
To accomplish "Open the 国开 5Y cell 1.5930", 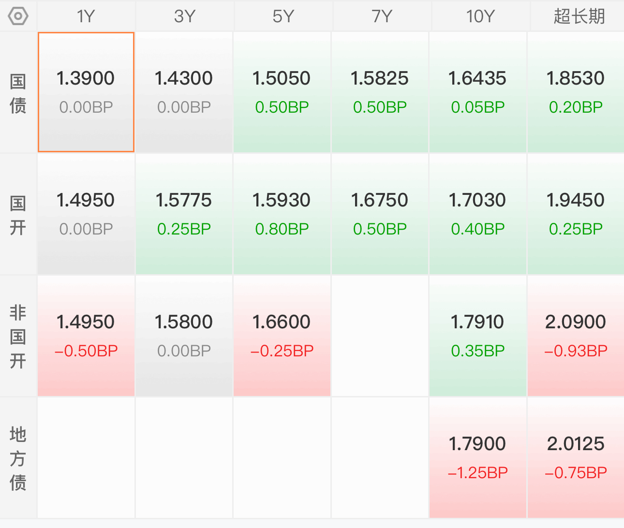I will pos(282,214).
